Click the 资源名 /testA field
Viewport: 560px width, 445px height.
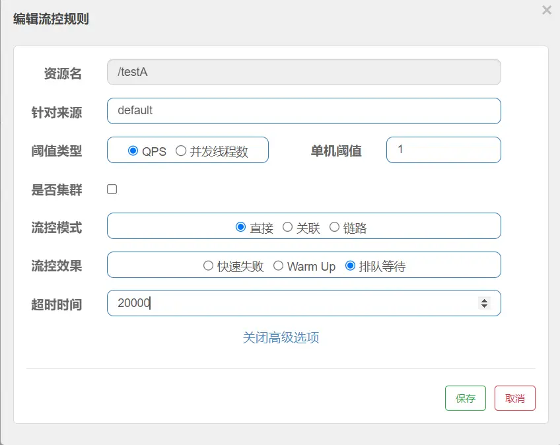[304, 72]
